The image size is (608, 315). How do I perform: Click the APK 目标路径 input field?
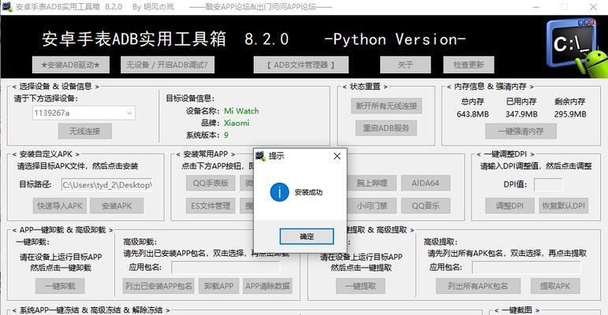[106, 185]
